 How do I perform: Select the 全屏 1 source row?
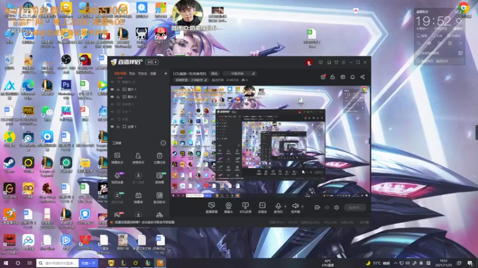pyautogui.click(x=139, y=126)
